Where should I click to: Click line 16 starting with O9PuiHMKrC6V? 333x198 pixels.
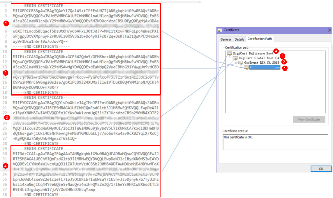(86, 82)
